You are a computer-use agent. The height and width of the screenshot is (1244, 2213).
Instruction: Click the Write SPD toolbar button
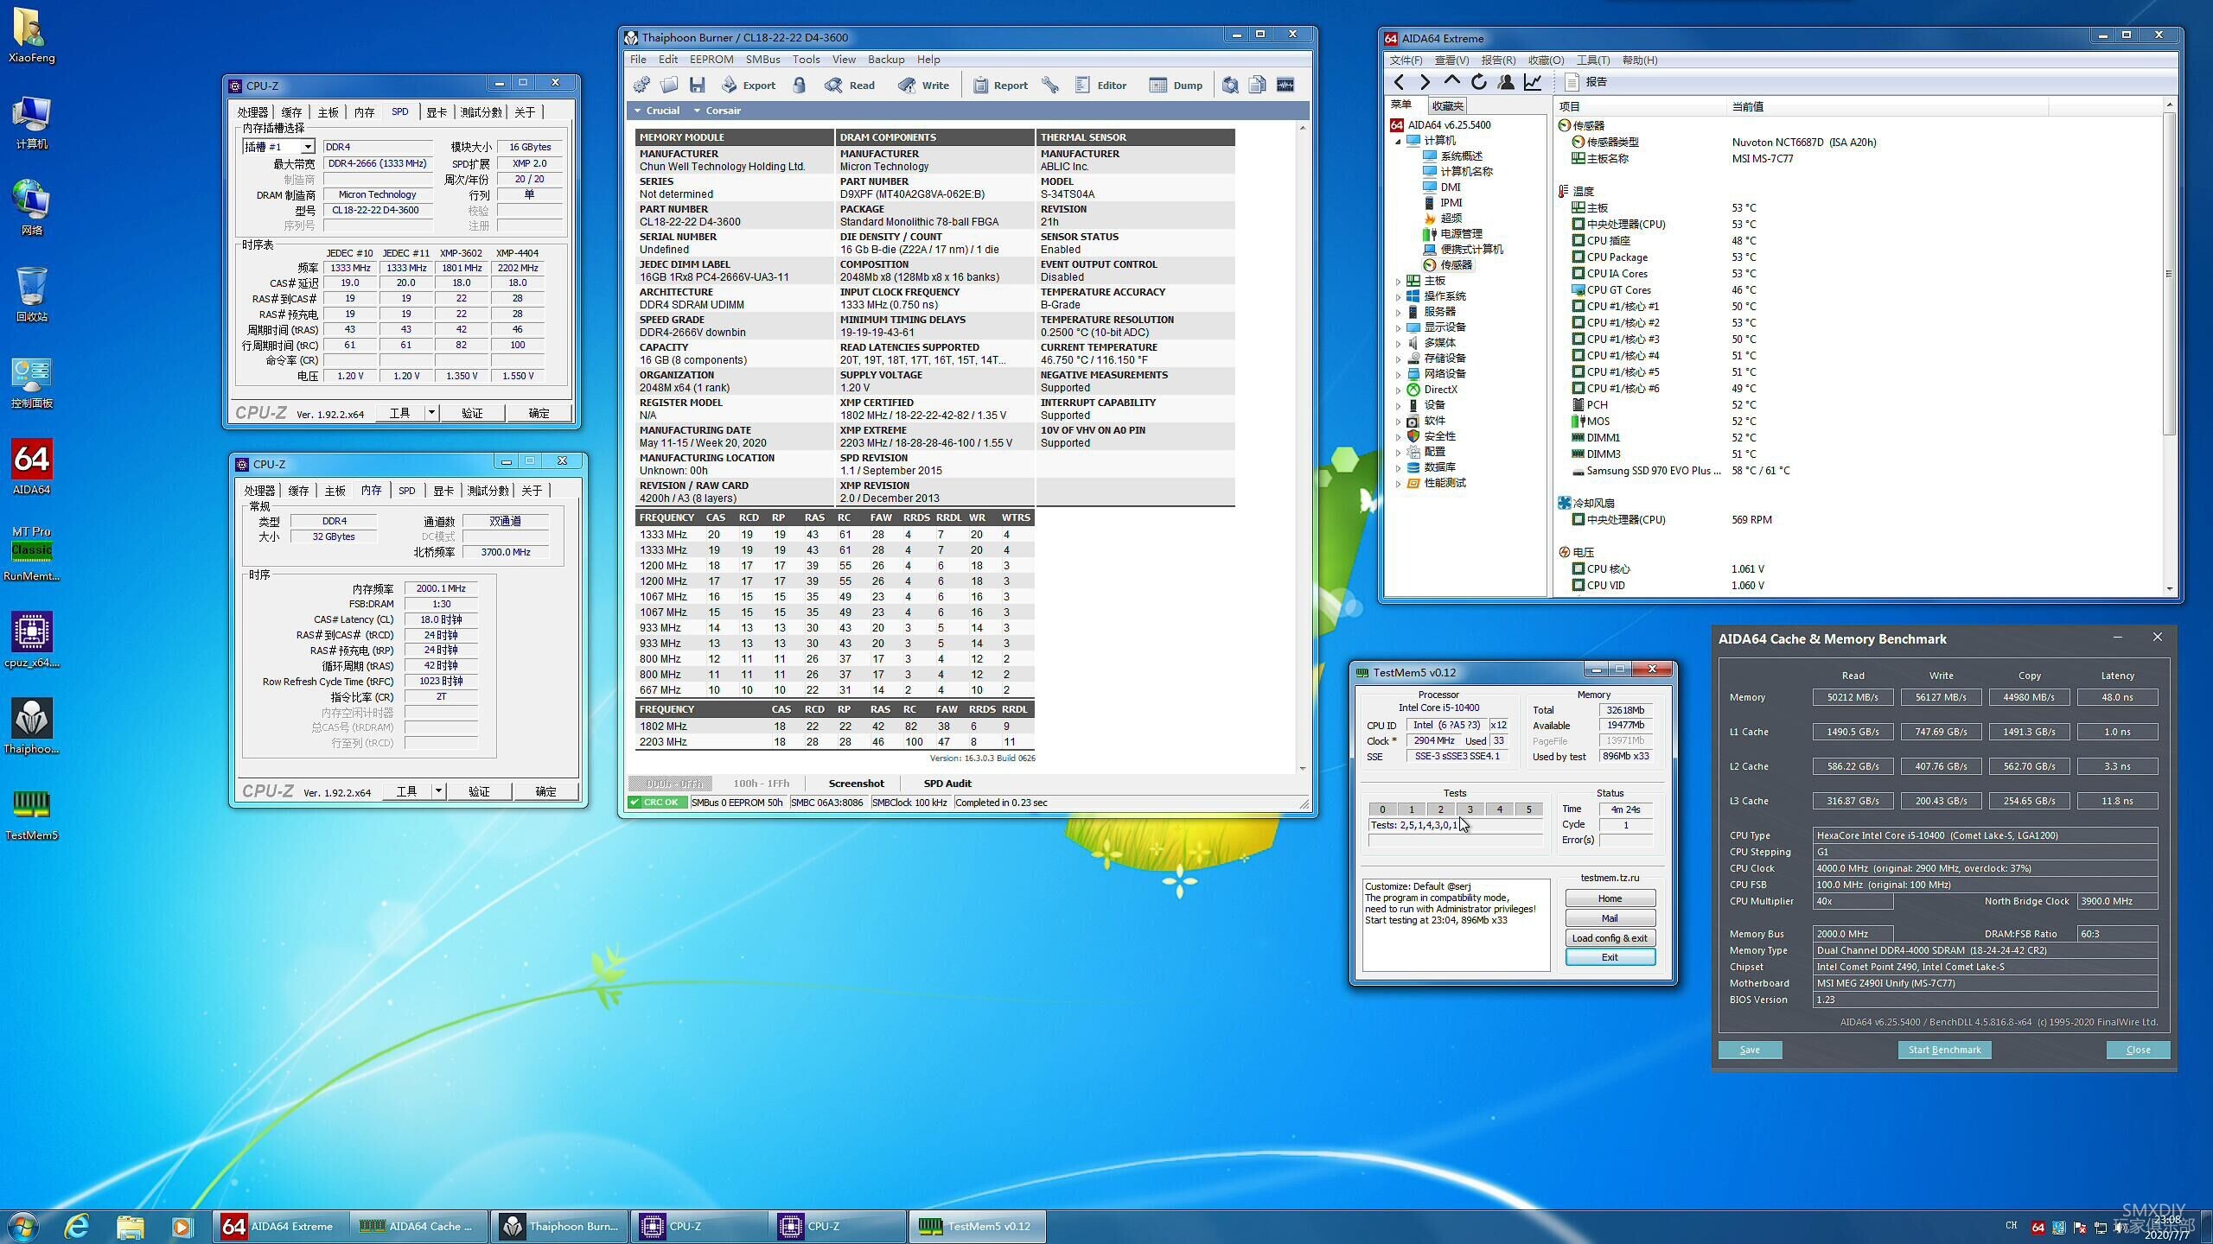point(923,85)
